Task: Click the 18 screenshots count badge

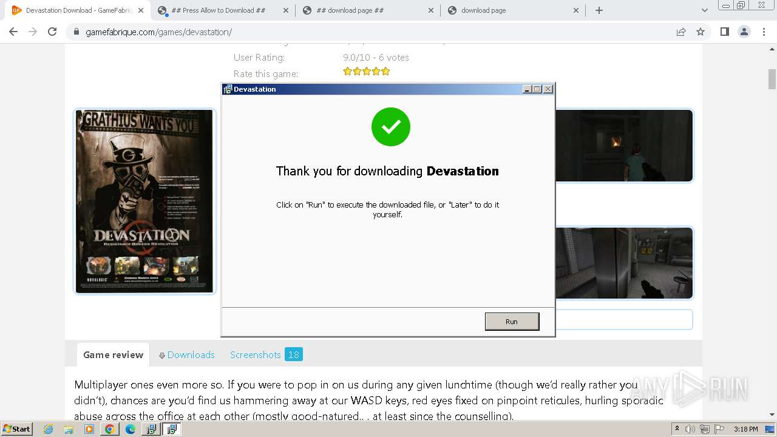Action: (294, 354)
